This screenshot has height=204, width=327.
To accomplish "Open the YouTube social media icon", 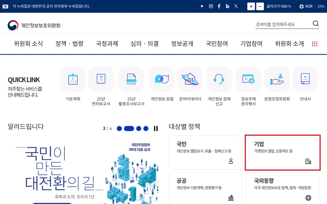I will 202,6.
